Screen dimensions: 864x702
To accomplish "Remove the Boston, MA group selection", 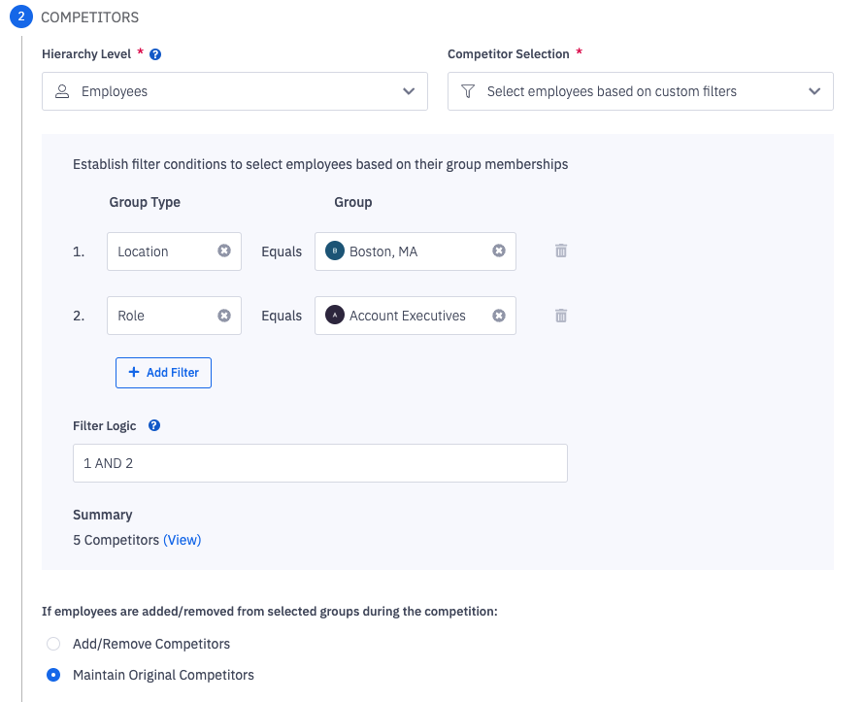I will tap(499, 251).
